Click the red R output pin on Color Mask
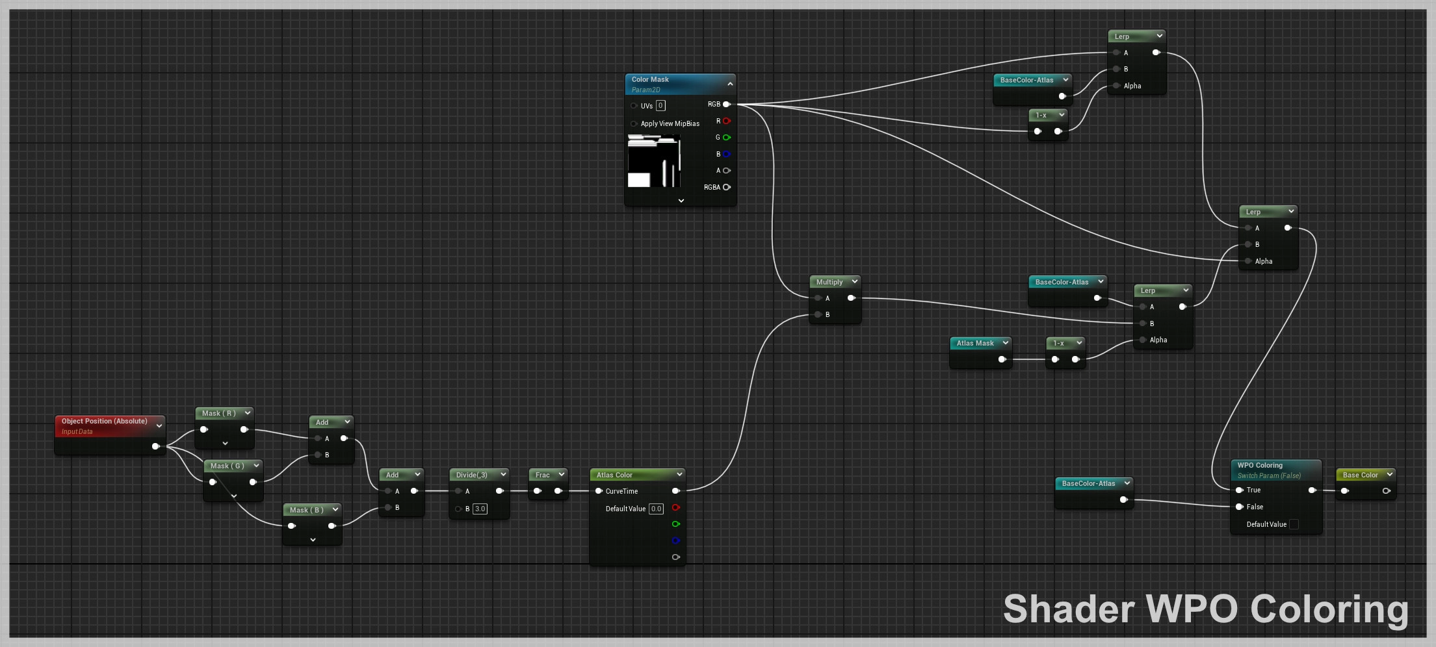Screen dimensions: 1436x647 pyautogui.click(x=726, y=121)
